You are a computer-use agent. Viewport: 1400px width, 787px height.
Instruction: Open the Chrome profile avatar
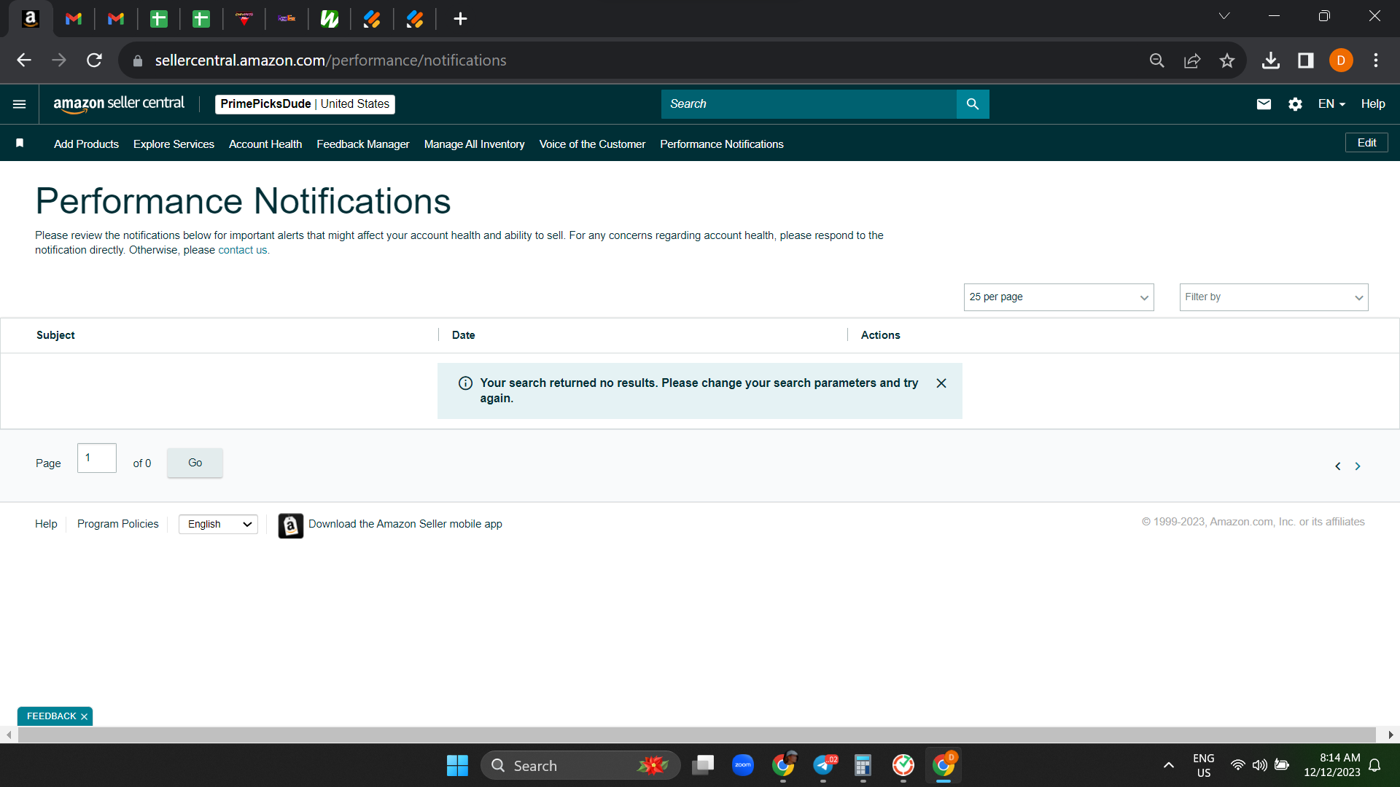1341,60
